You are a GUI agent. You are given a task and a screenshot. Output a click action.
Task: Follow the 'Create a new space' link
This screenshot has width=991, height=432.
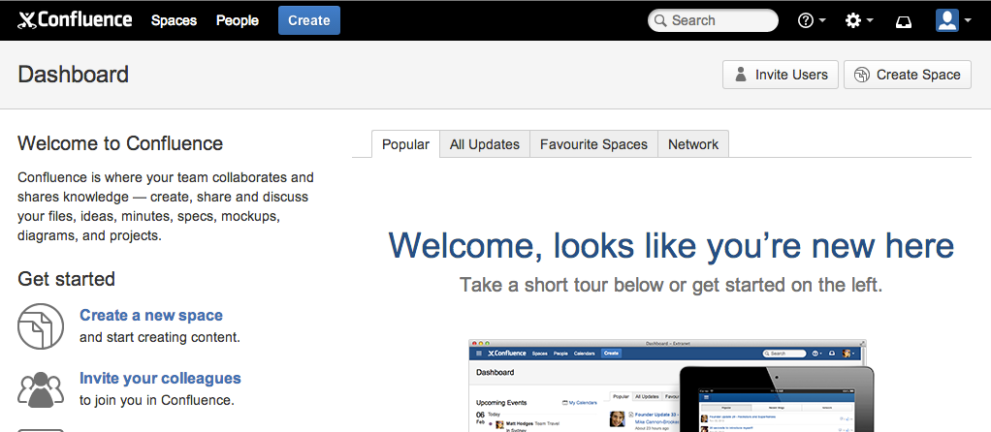151,315
